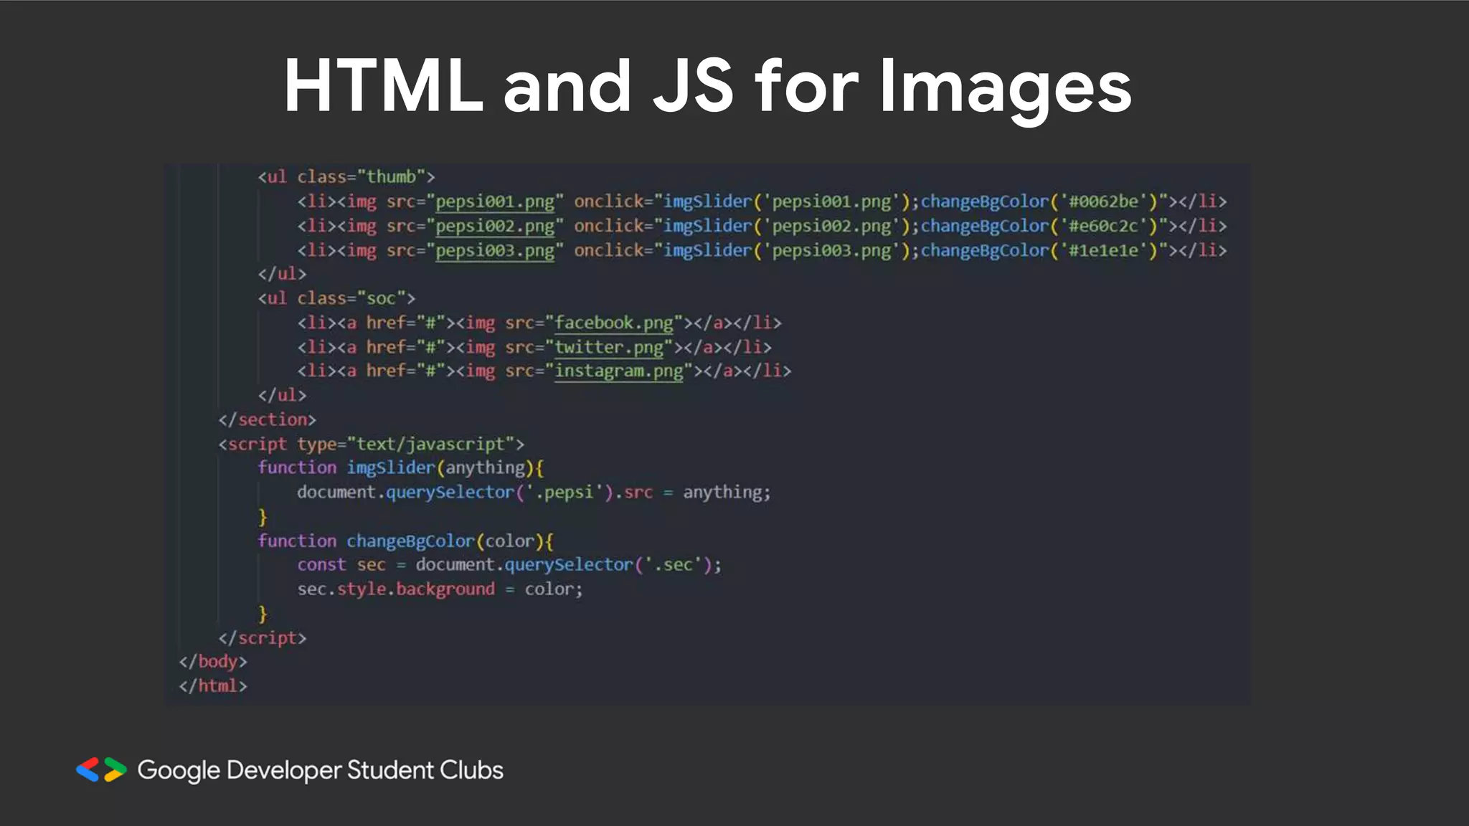Click the Google Developer Student Clubs logo icon
This screenshot has width=1469, height=826.
point(101,769)
